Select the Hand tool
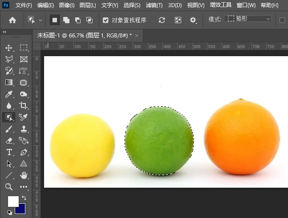This screenshot has width=288, height=218. (x=24, y=175)
